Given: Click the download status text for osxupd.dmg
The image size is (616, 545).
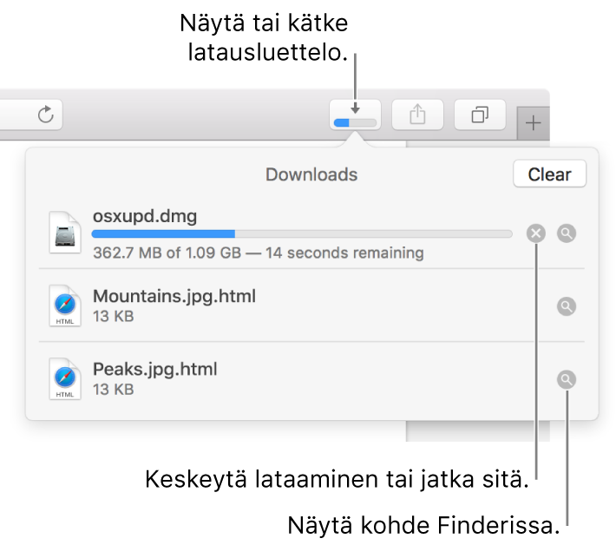Looking at the screenshot, I should coord(258,253).
